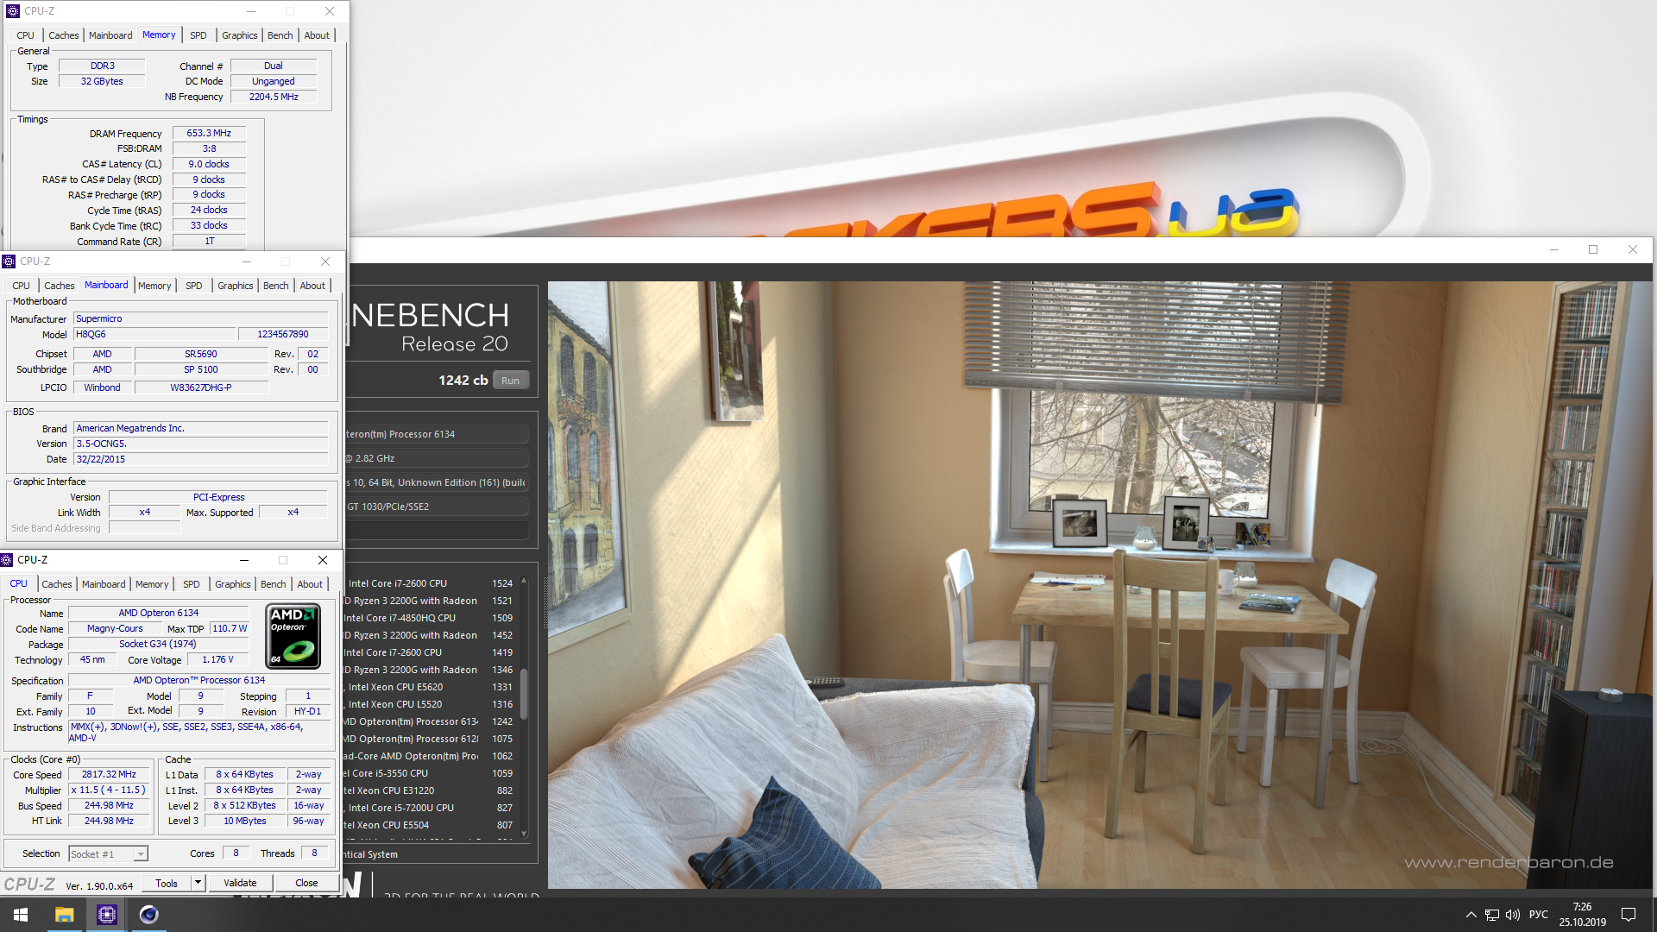Viewport: 1657px width, 932px height.
Task: Click the CPU-Z icon in bottom window title
Action: (7, 560)
